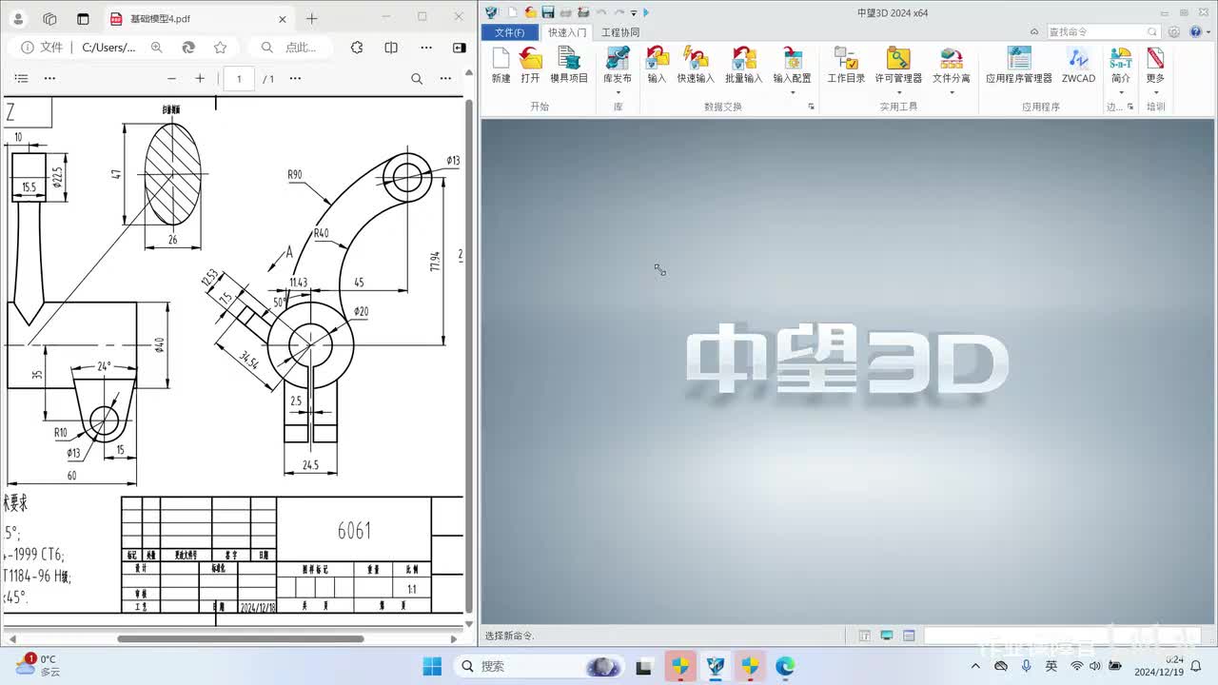
Task: Switch to the 工程协同 ribbon tab
Action: tap(620, 32)
